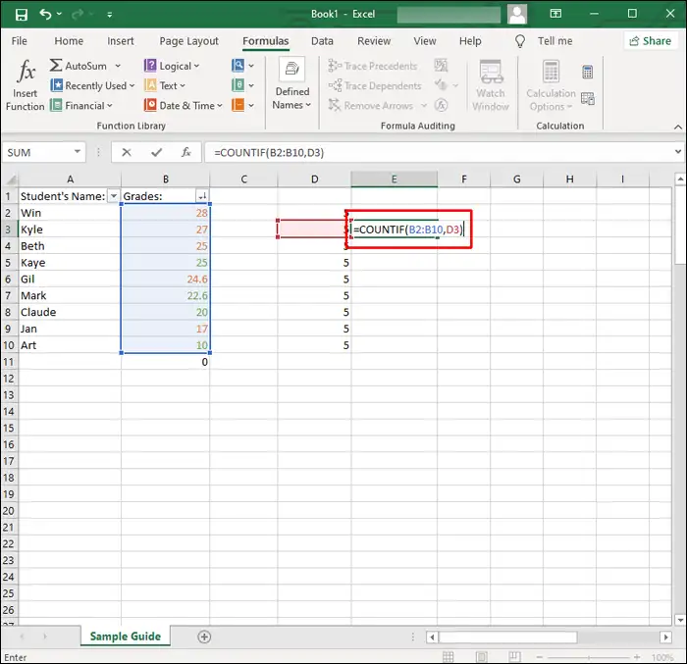Open the Grades filter sort dropdown
The width and height of the screenshot is (687, 664).
tap(202, 196)
